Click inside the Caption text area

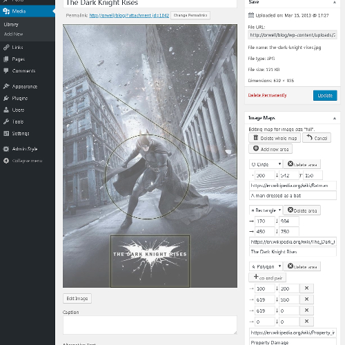coord(150,325)
